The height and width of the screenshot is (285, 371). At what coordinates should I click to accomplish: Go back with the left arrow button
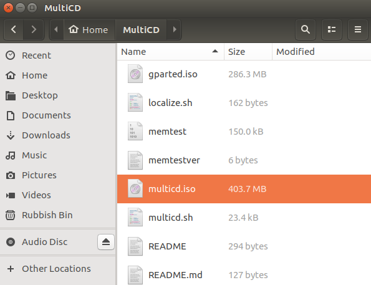[x=14, y=29]
